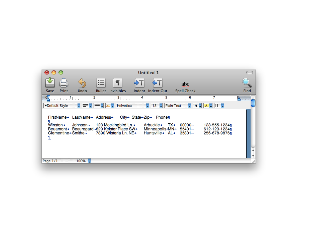Click the right margin marker on ruler

tap(239, 99)
